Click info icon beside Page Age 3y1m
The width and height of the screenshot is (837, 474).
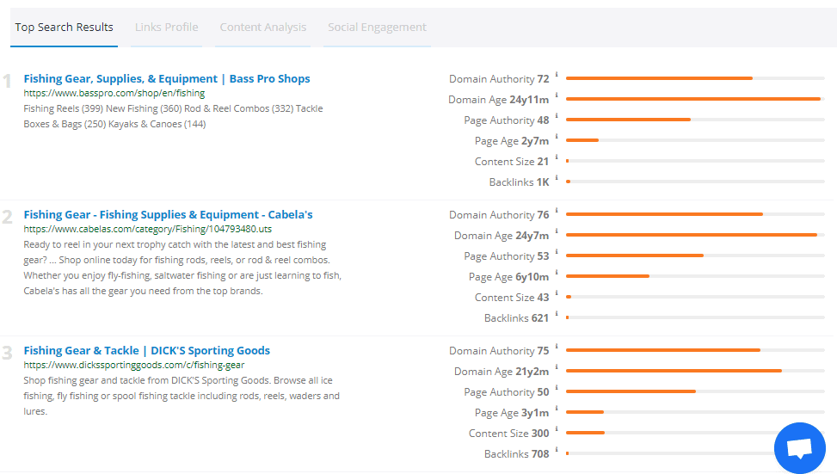(557, 409)
